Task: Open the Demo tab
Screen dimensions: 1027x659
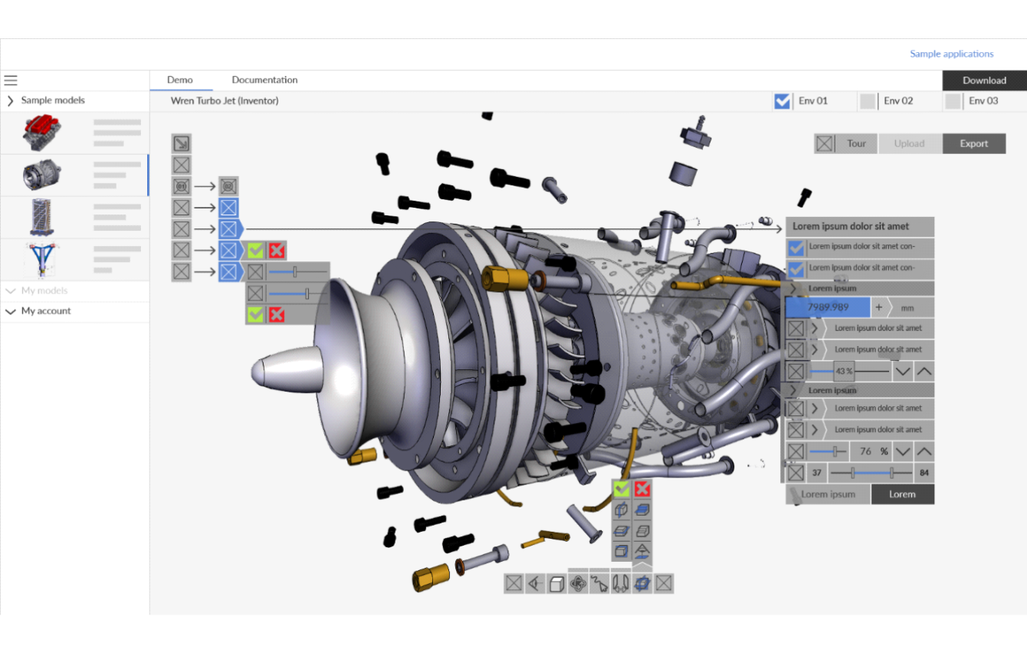Action: [x=180, y=80]
